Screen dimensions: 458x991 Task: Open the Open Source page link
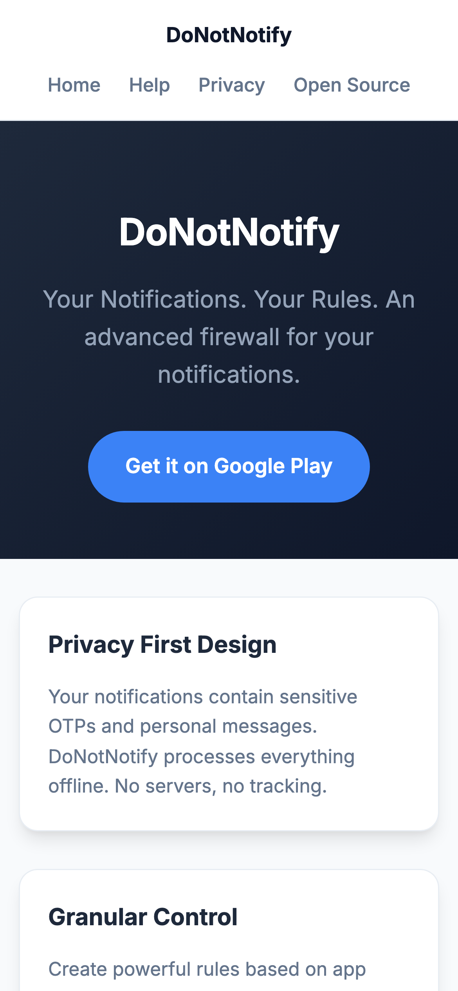(x=352, y=85)
